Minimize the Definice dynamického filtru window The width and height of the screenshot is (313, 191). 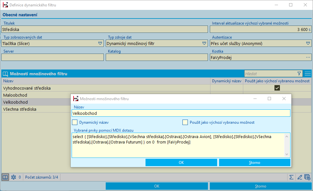pos(276,5)
